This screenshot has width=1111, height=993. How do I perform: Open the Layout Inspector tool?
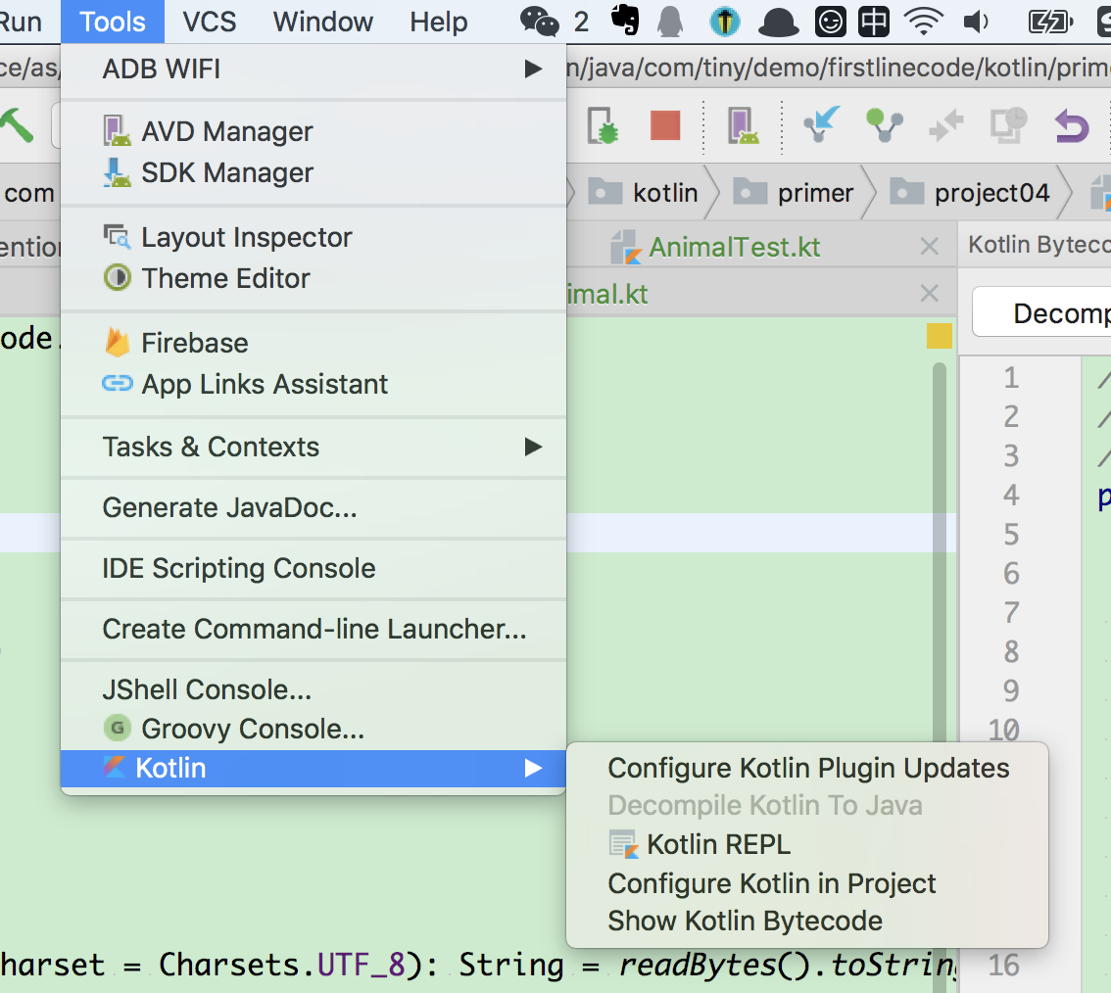(246, 237)
